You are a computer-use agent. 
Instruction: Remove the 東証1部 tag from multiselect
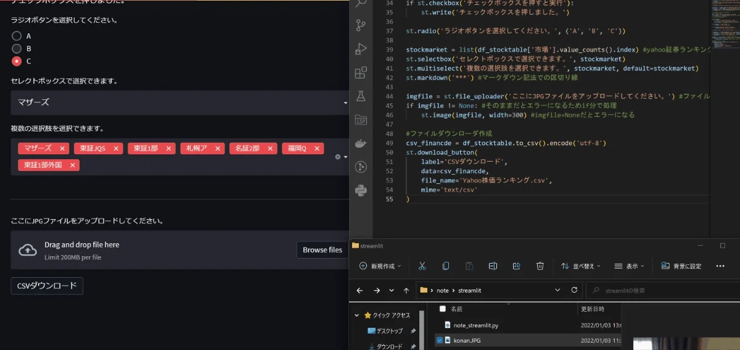point(168,149)
